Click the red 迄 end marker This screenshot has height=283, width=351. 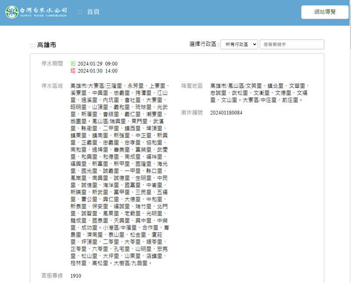click(73, 71)
